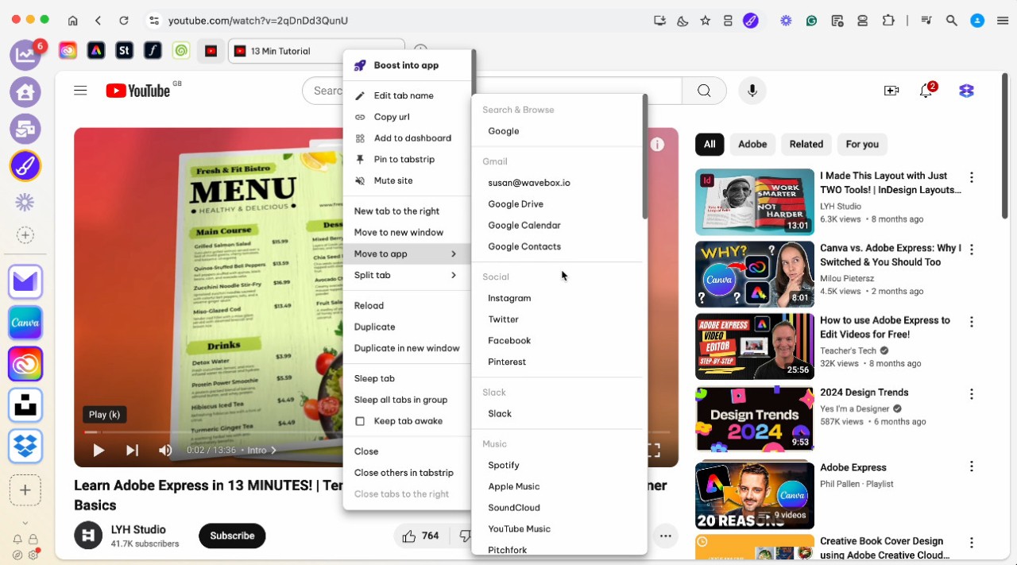
Task: Toggle the Keep tab awake checkbox
Action: (360, 421)
